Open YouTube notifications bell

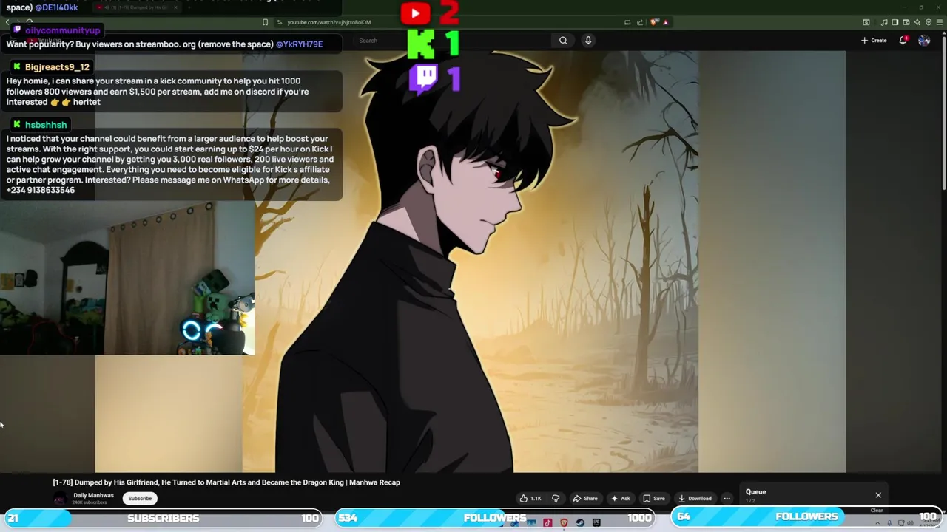tap(903, 40)
